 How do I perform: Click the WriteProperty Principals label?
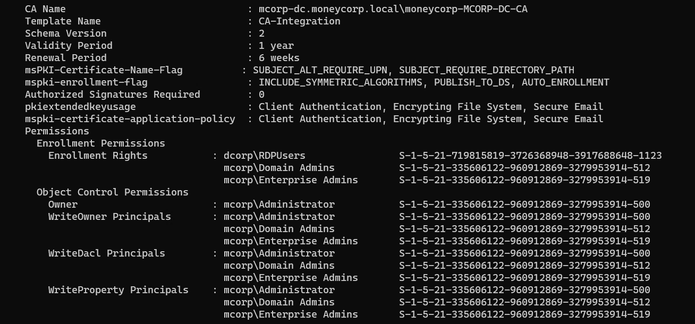coord(118,290)
